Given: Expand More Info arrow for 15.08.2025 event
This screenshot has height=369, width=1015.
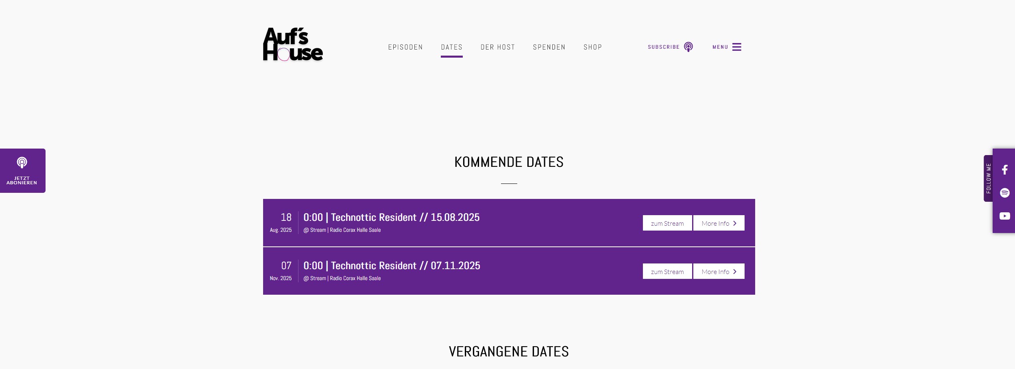Looking at the screenshot, I should click(735, 223).
